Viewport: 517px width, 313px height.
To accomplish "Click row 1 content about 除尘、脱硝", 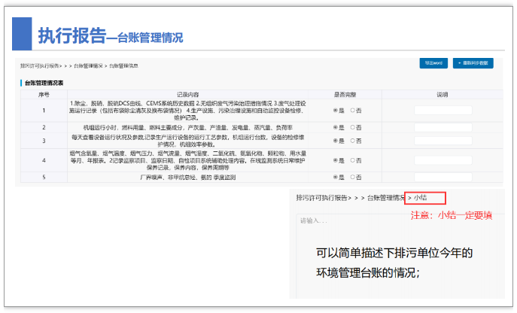I will point(187,111).
